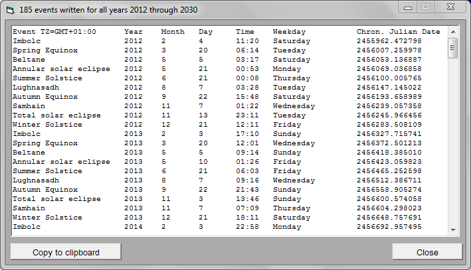Click Imbolc in the 2014 row
The width and height of the screenshot is (471, 270).
pos(27,227)
